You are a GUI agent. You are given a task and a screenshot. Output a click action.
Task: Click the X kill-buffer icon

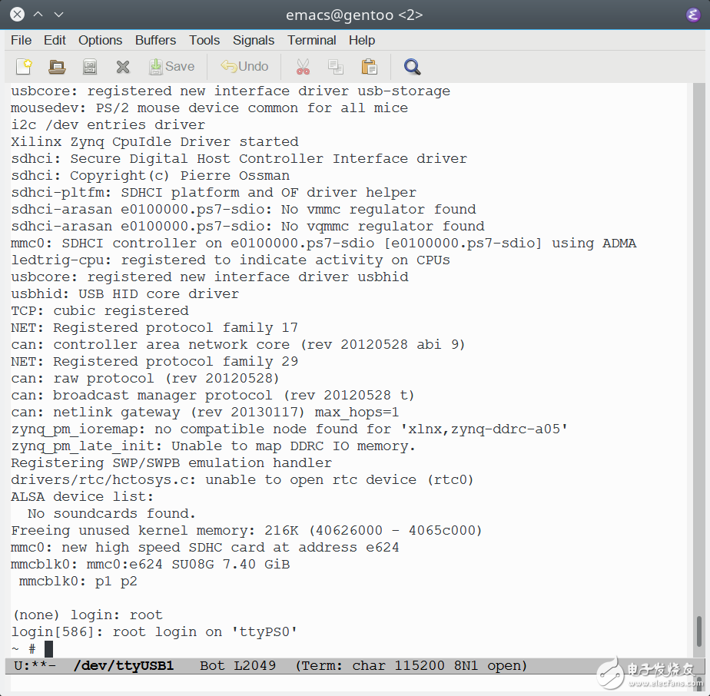click(x=122, y=67)
